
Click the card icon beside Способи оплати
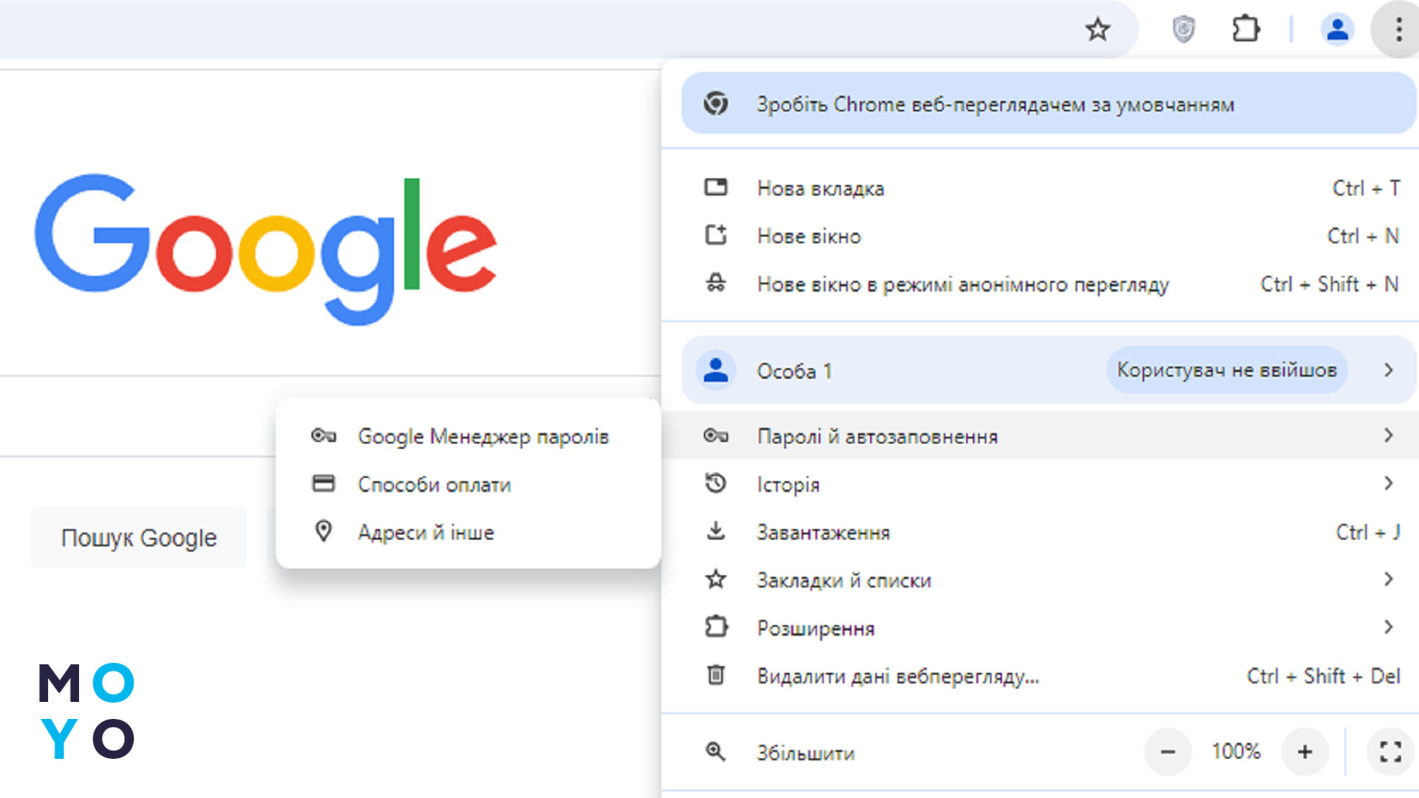coord(324,484)
